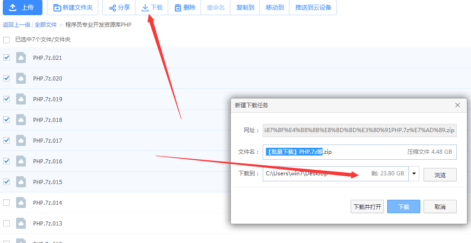The image size is (471, 243).
Task: Open Move To (移动到) in toolbar
Action: click(275, 7)
